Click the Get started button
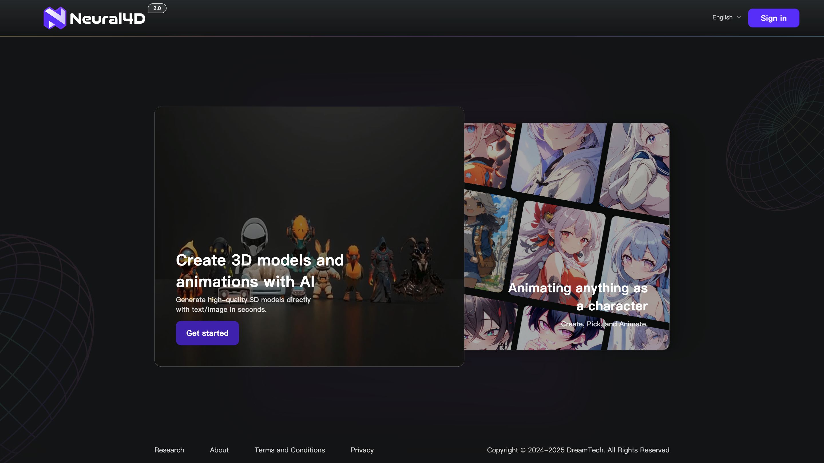The image size is (824, 463). (x=207, y=333)
